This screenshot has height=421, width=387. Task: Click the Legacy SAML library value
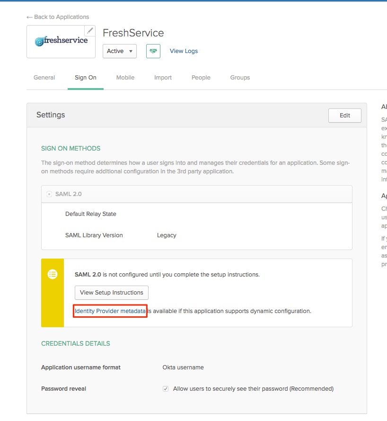(167, 235)
